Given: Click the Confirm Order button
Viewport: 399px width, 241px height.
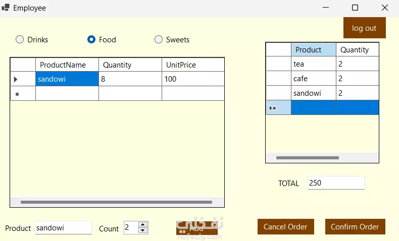Looking at the screenshot, I should [x=355, y=227].
